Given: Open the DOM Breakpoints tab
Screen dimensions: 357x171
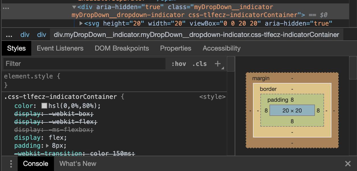Looking at the screenshot, I should 122,48.
